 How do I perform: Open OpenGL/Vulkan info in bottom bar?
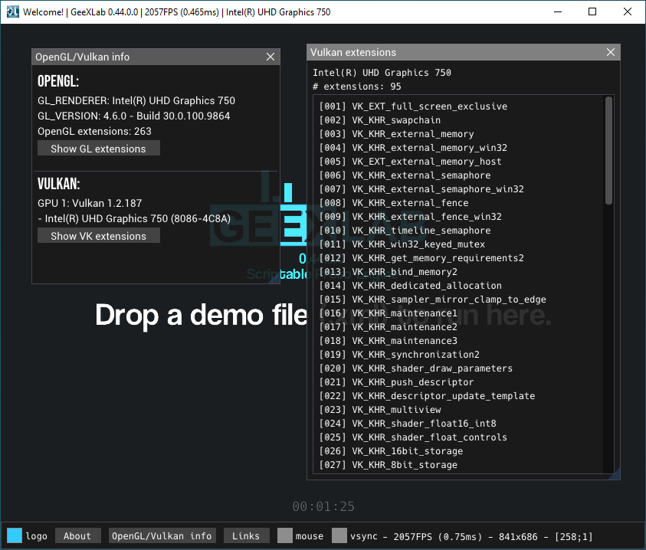162,535
